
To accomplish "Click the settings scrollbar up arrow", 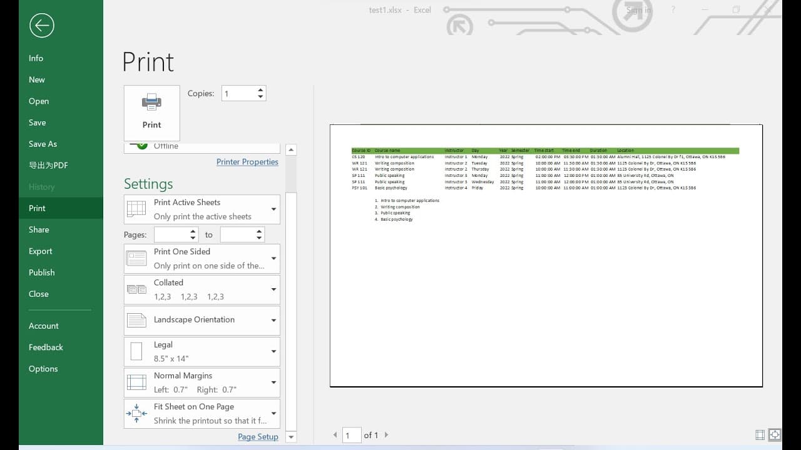I will point(291,150).
